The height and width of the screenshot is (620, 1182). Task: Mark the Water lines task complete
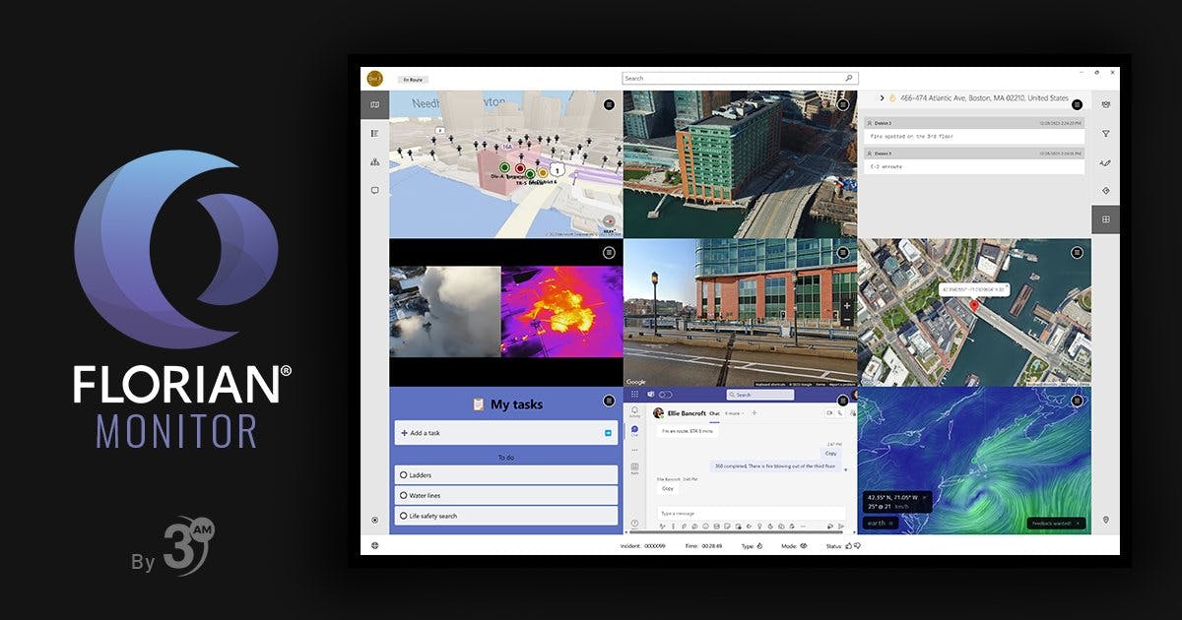tap(405, 493)
